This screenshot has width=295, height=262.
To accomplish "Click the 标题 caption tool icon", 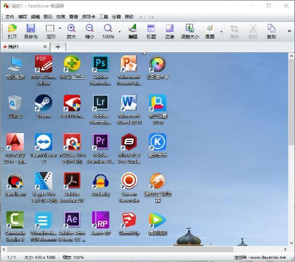I will click(151, 28).
